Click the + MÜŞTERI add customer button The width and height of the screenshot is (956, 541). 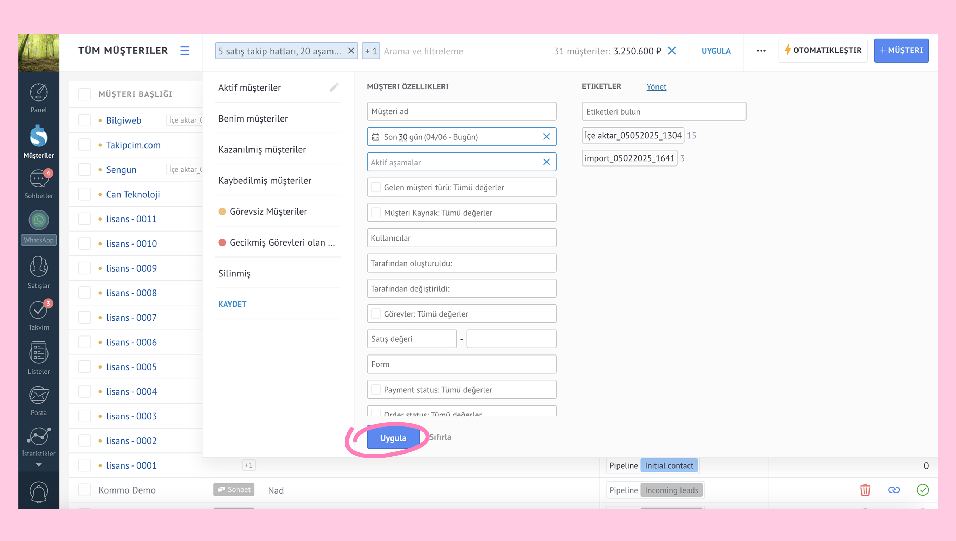[x=901, y=50]
